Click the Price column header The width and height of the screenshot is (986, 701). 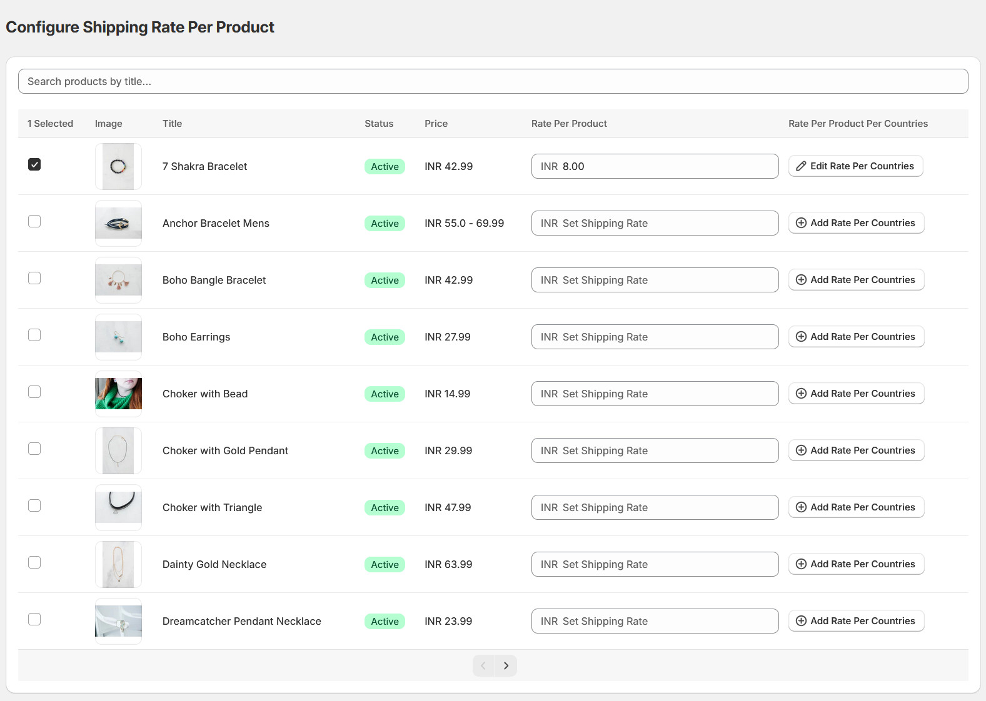[436, 124]
